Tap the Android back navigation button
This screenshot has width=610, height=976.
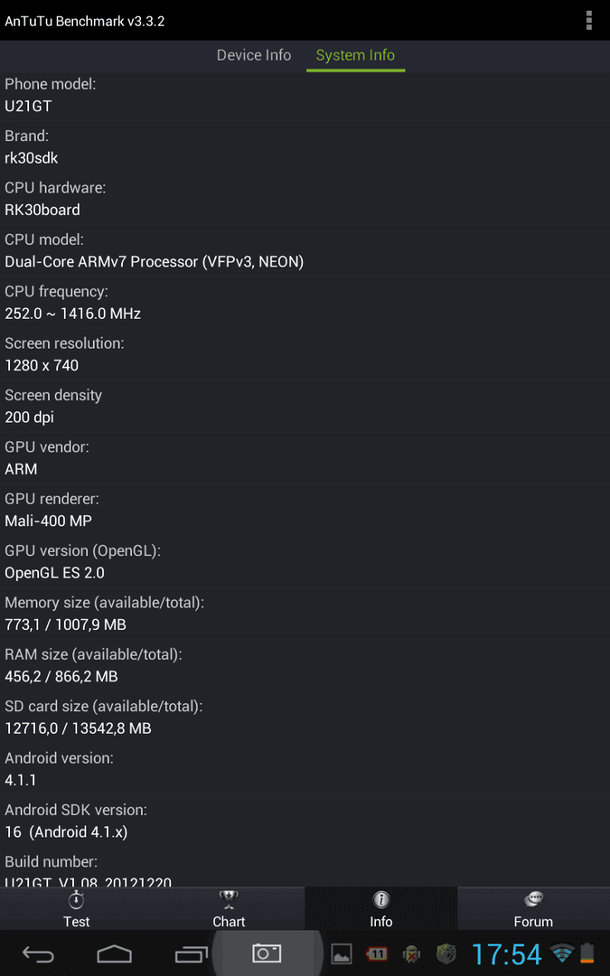(38, 953)
